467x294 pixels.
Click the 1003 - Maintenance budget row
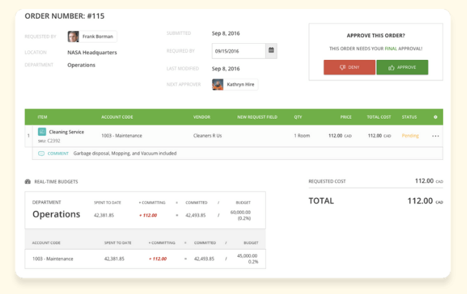53,259
